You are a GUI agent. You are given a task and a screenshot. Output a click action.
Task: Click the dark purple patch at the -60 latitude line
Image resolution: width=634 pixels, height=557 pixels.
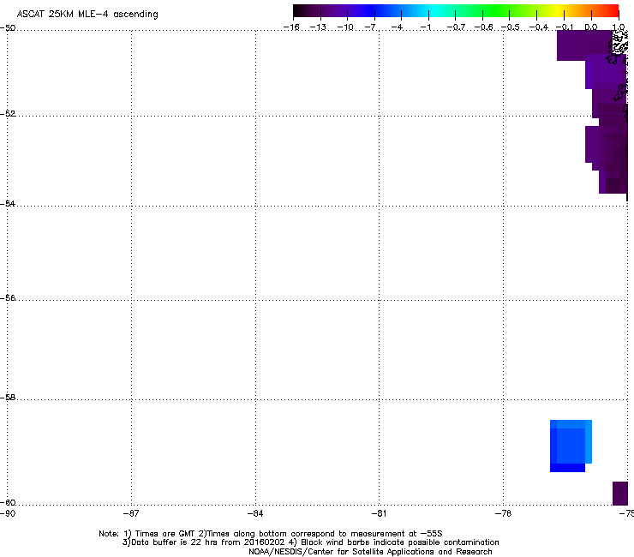tap(620, 493)
